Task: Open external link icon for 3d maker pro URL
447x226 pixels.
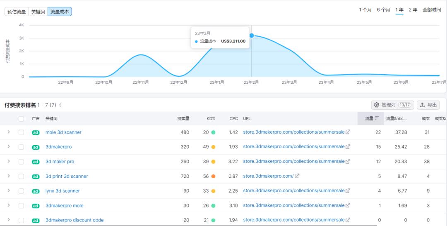Action: coord(348,162)
